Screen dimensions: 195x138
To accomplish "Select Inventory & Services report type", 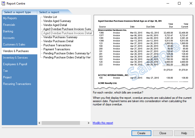I will tap(15, 58).
